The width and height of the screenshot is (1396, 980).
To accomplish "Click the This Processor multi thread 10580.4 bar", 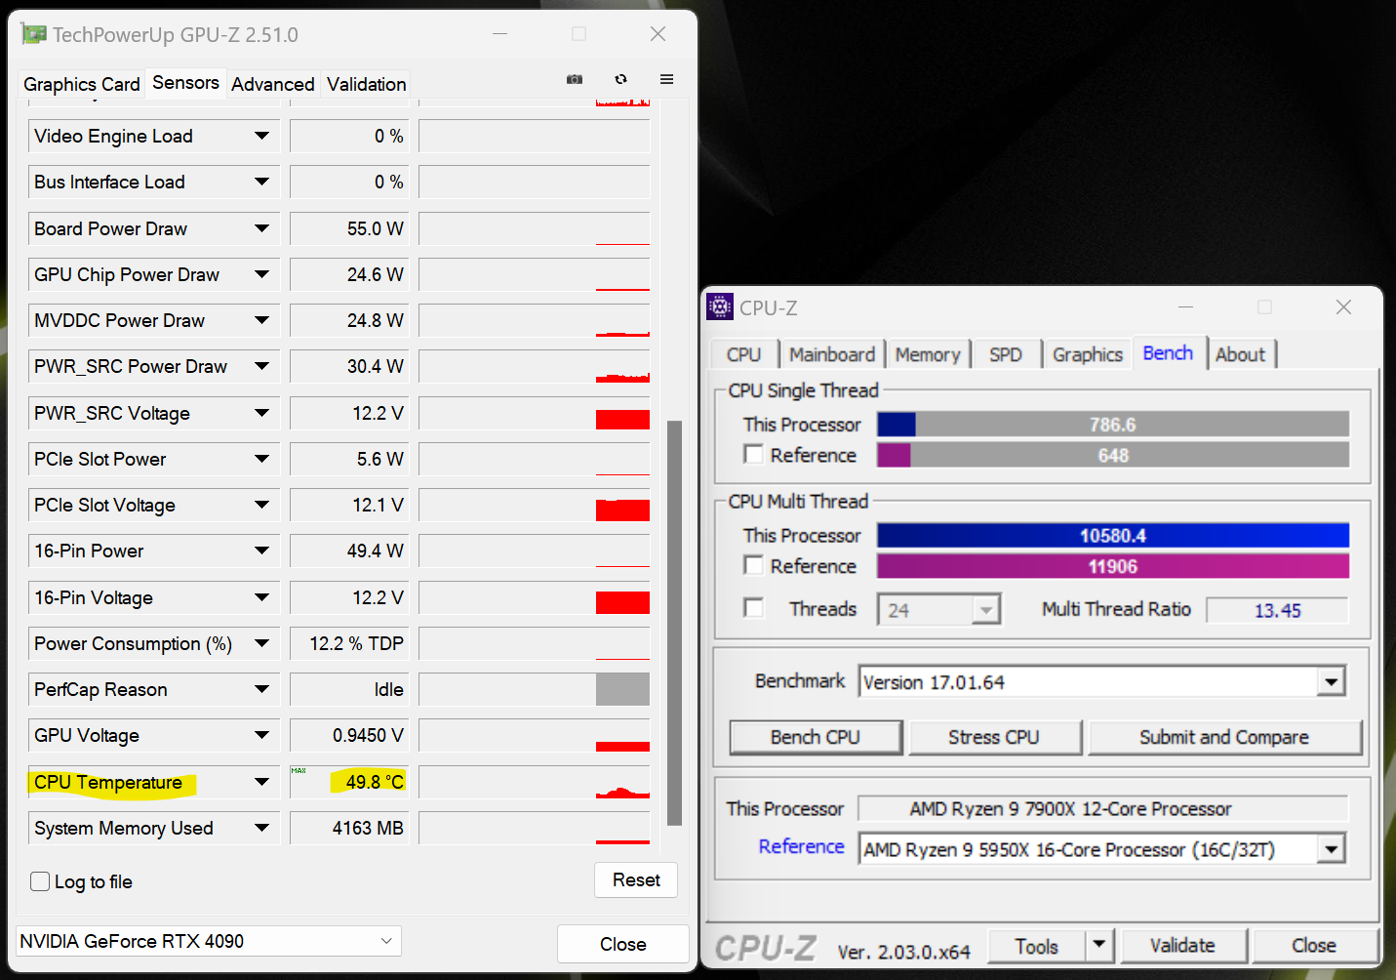I will tap(1113, 536).
